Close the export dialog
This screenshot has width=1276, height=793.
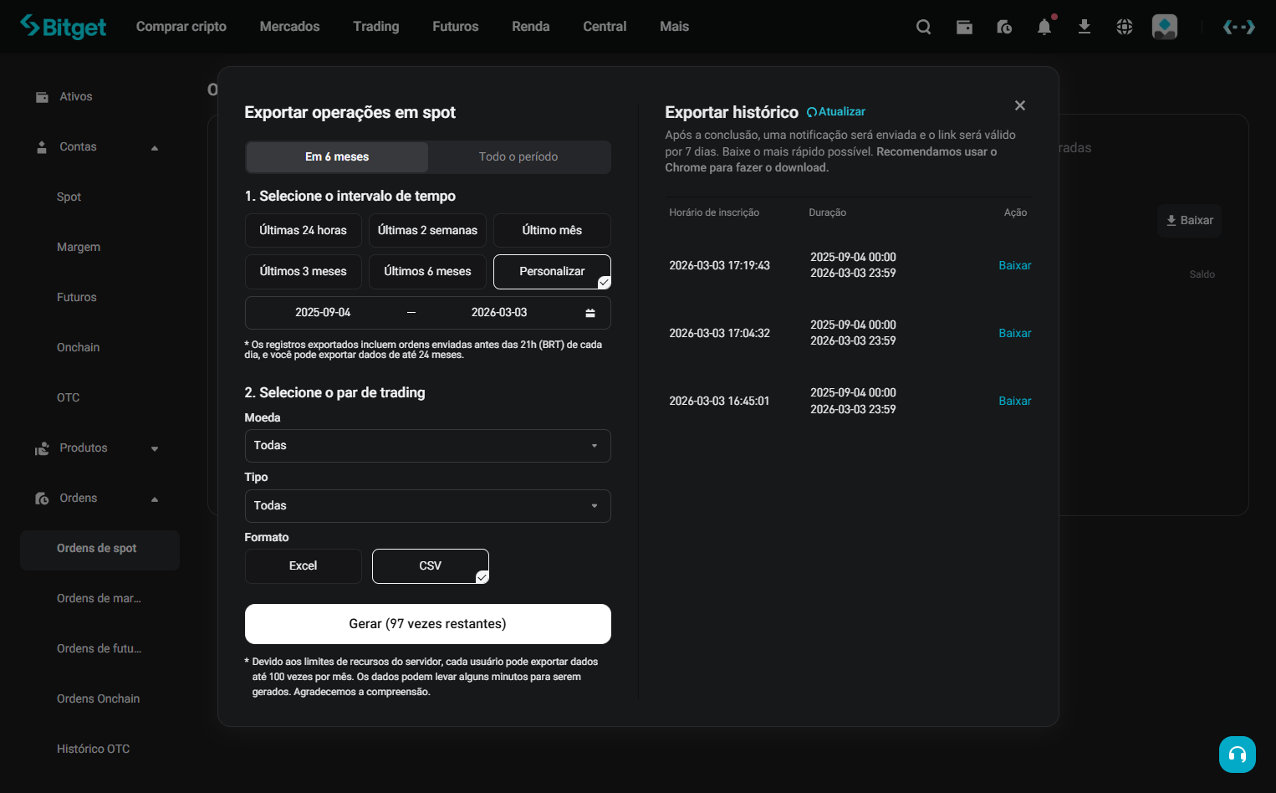(x=1020, y=105)
